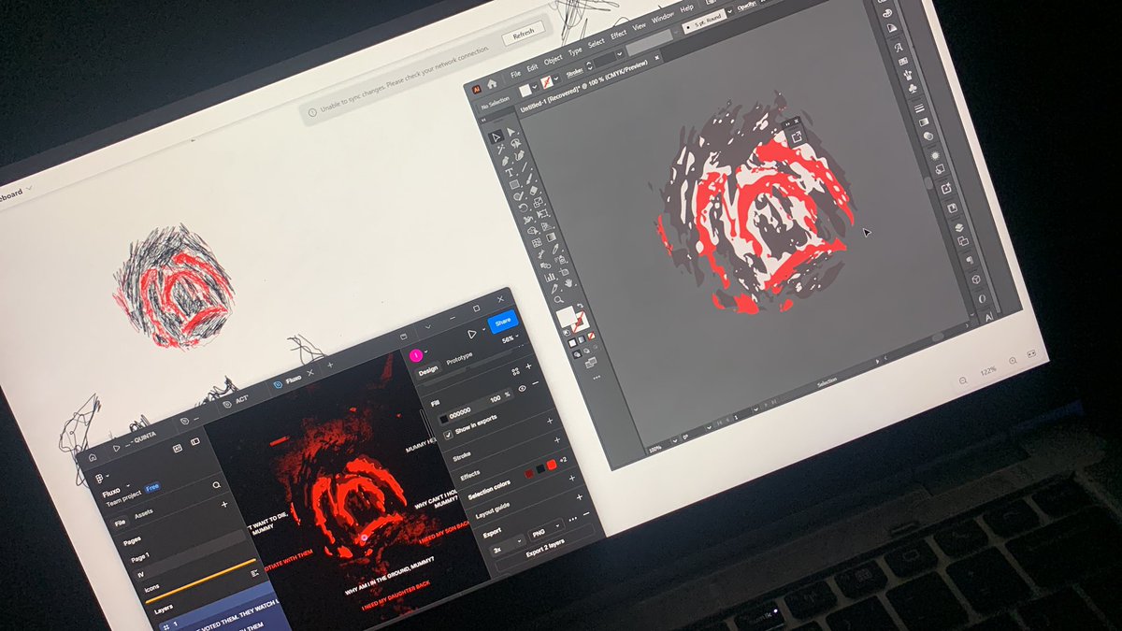This screenshot has width=1122, height=631.
Task: Click the search icon in Figma sidebar
Action: pyautogui.click(x=216, y=485)
